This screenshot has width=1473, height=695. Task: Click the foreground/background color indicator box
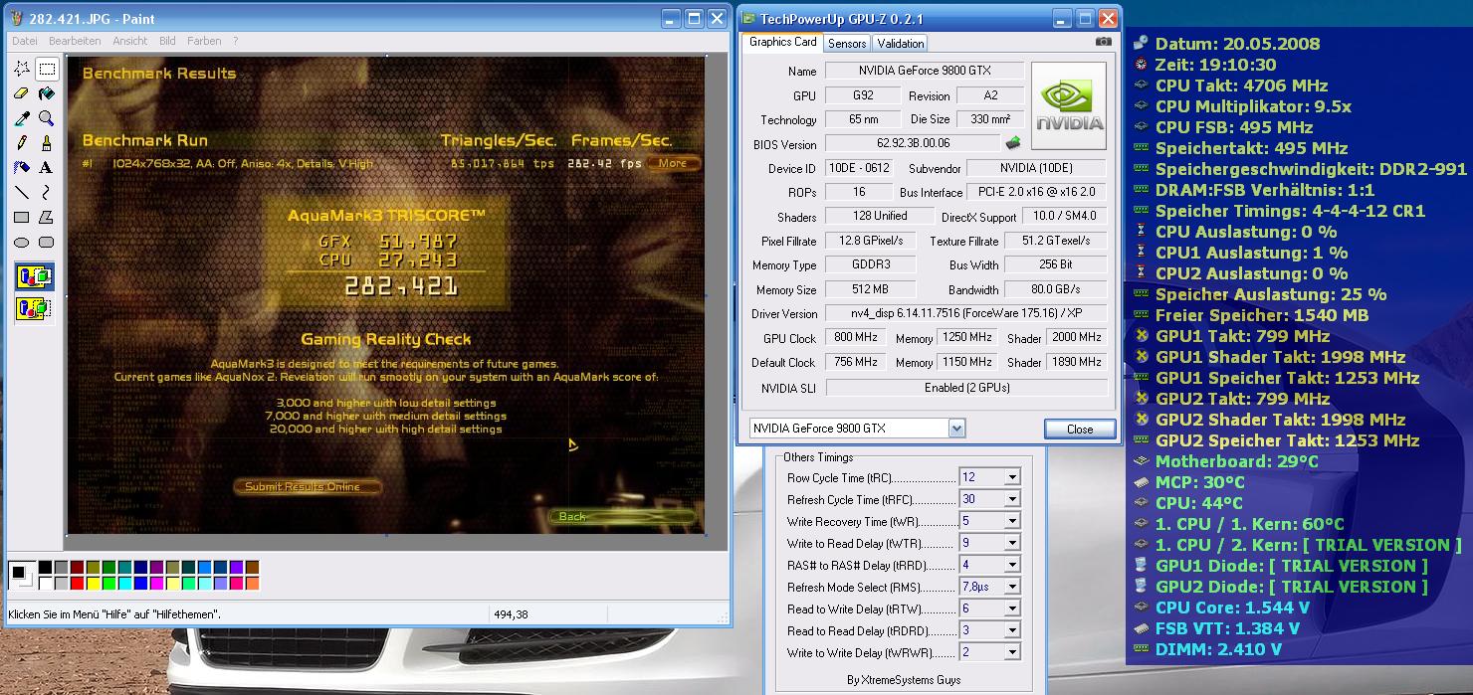click(21, 576)
